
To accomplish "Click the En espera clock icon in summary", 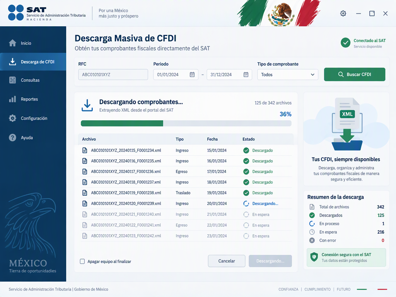I will coord(312,232).
